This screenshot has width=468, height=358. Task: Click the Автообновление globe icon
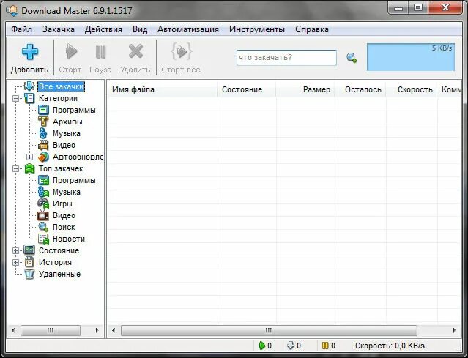tap(43, 157)
